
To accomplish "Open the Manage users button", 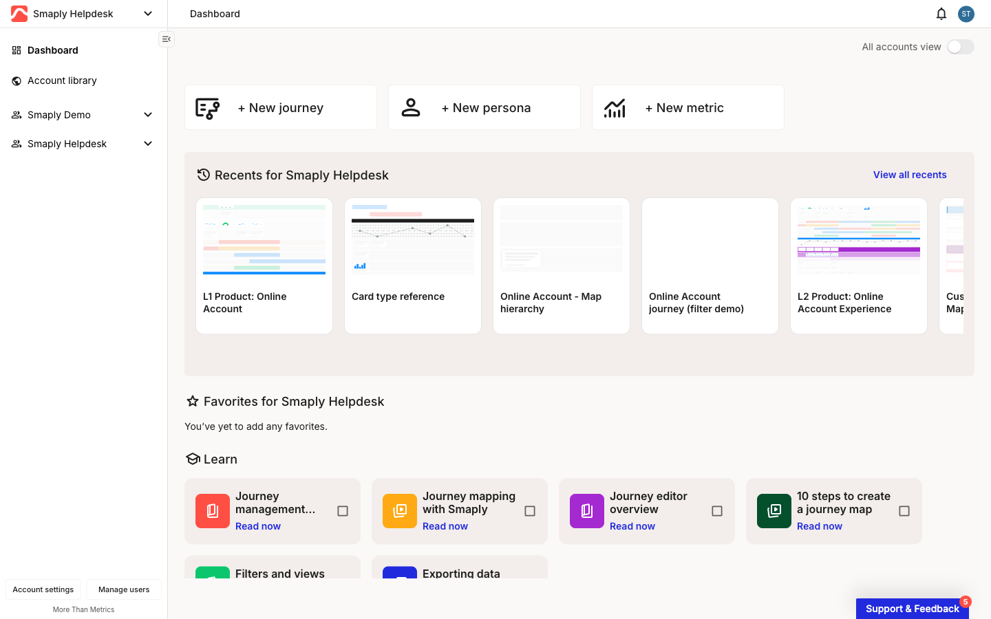I will click(x=124, y=589).
